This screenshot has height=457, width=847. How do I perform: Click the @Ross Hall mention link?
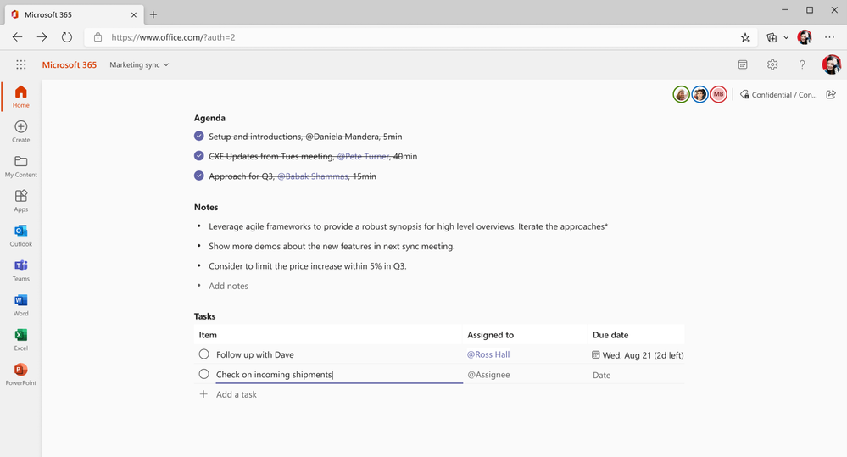488,354
